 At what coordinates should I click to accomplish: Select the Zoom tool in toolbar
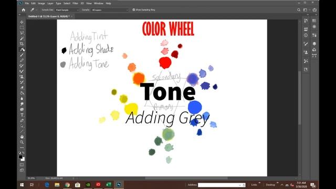(22, 142)
